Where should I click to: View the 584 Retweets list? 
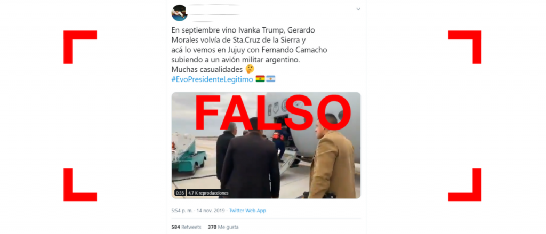coord(186,227)
